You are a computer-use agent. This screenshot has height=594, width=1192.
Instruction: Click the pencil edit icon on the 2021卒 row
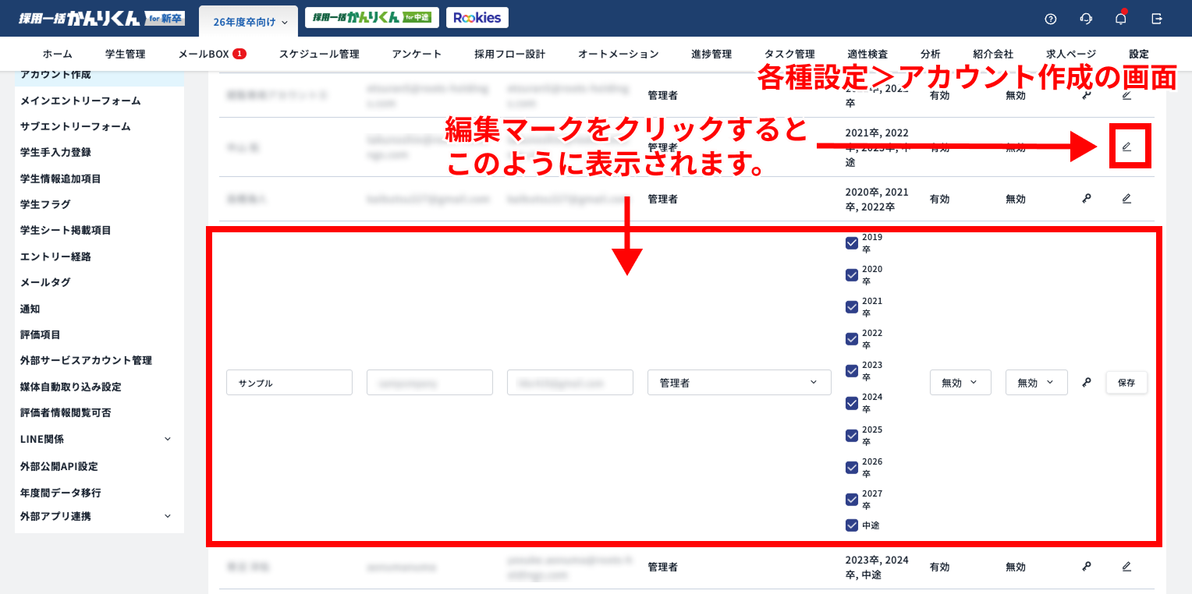coord(1126,146)
